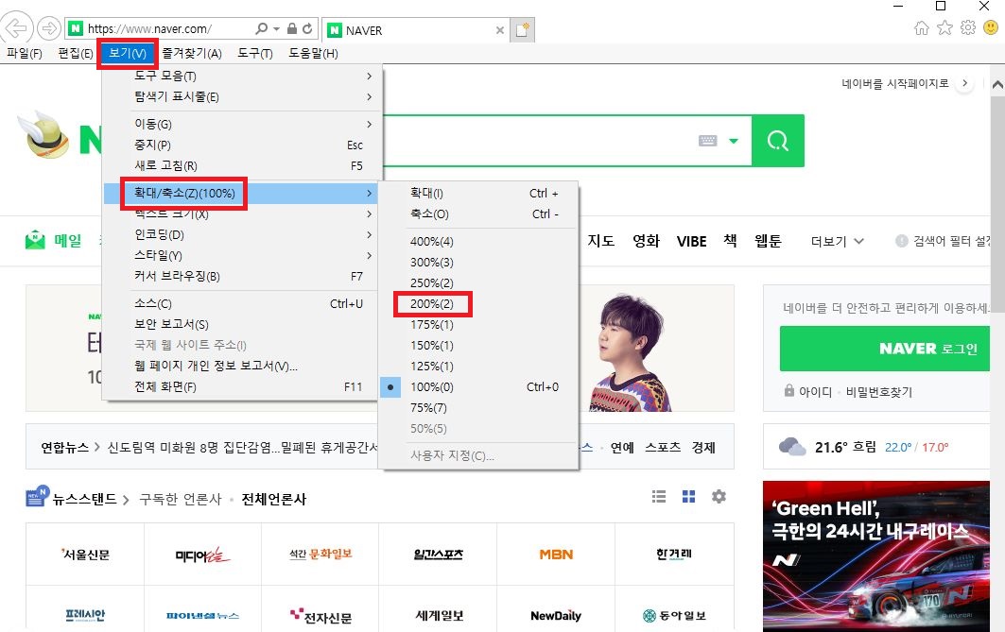Expand the 탐색기 표시줄(E) submenu
The image size is (1005, 632).
(x=243, y=96)
